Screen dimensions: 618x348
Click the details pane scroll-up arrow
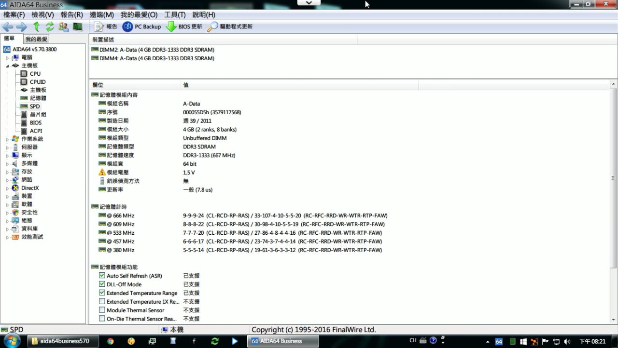(x=614, y=84)
